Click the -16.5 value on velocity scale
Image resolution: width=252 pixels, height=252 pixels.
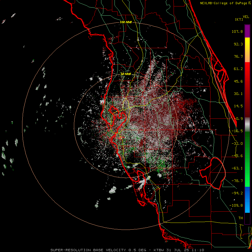[x=237, y=131]
